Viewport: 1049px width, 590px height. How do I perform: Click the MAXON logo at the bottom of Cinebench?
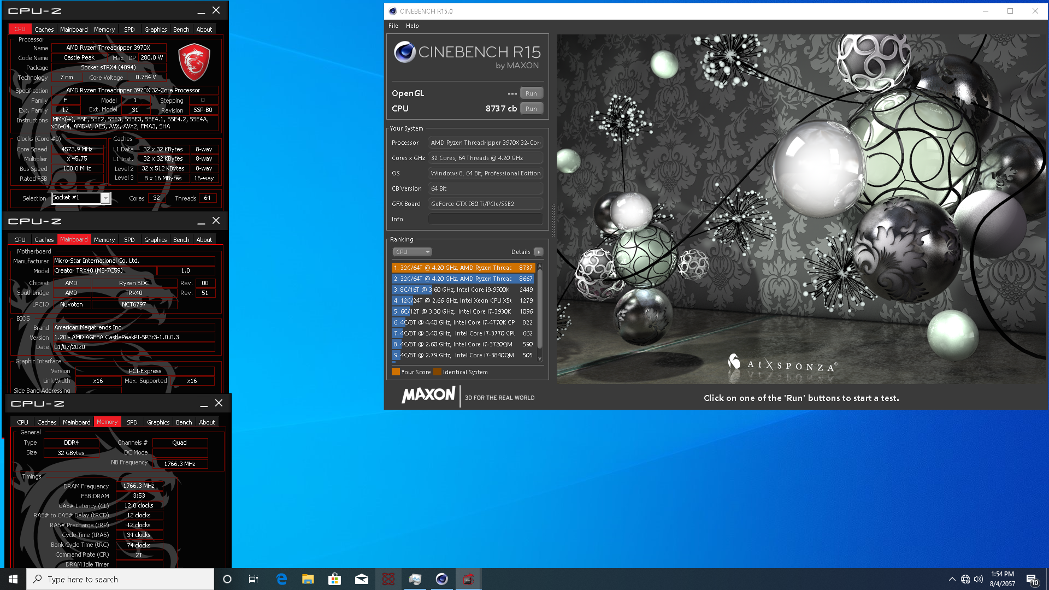pyautogui.click(x=428, y=395)
